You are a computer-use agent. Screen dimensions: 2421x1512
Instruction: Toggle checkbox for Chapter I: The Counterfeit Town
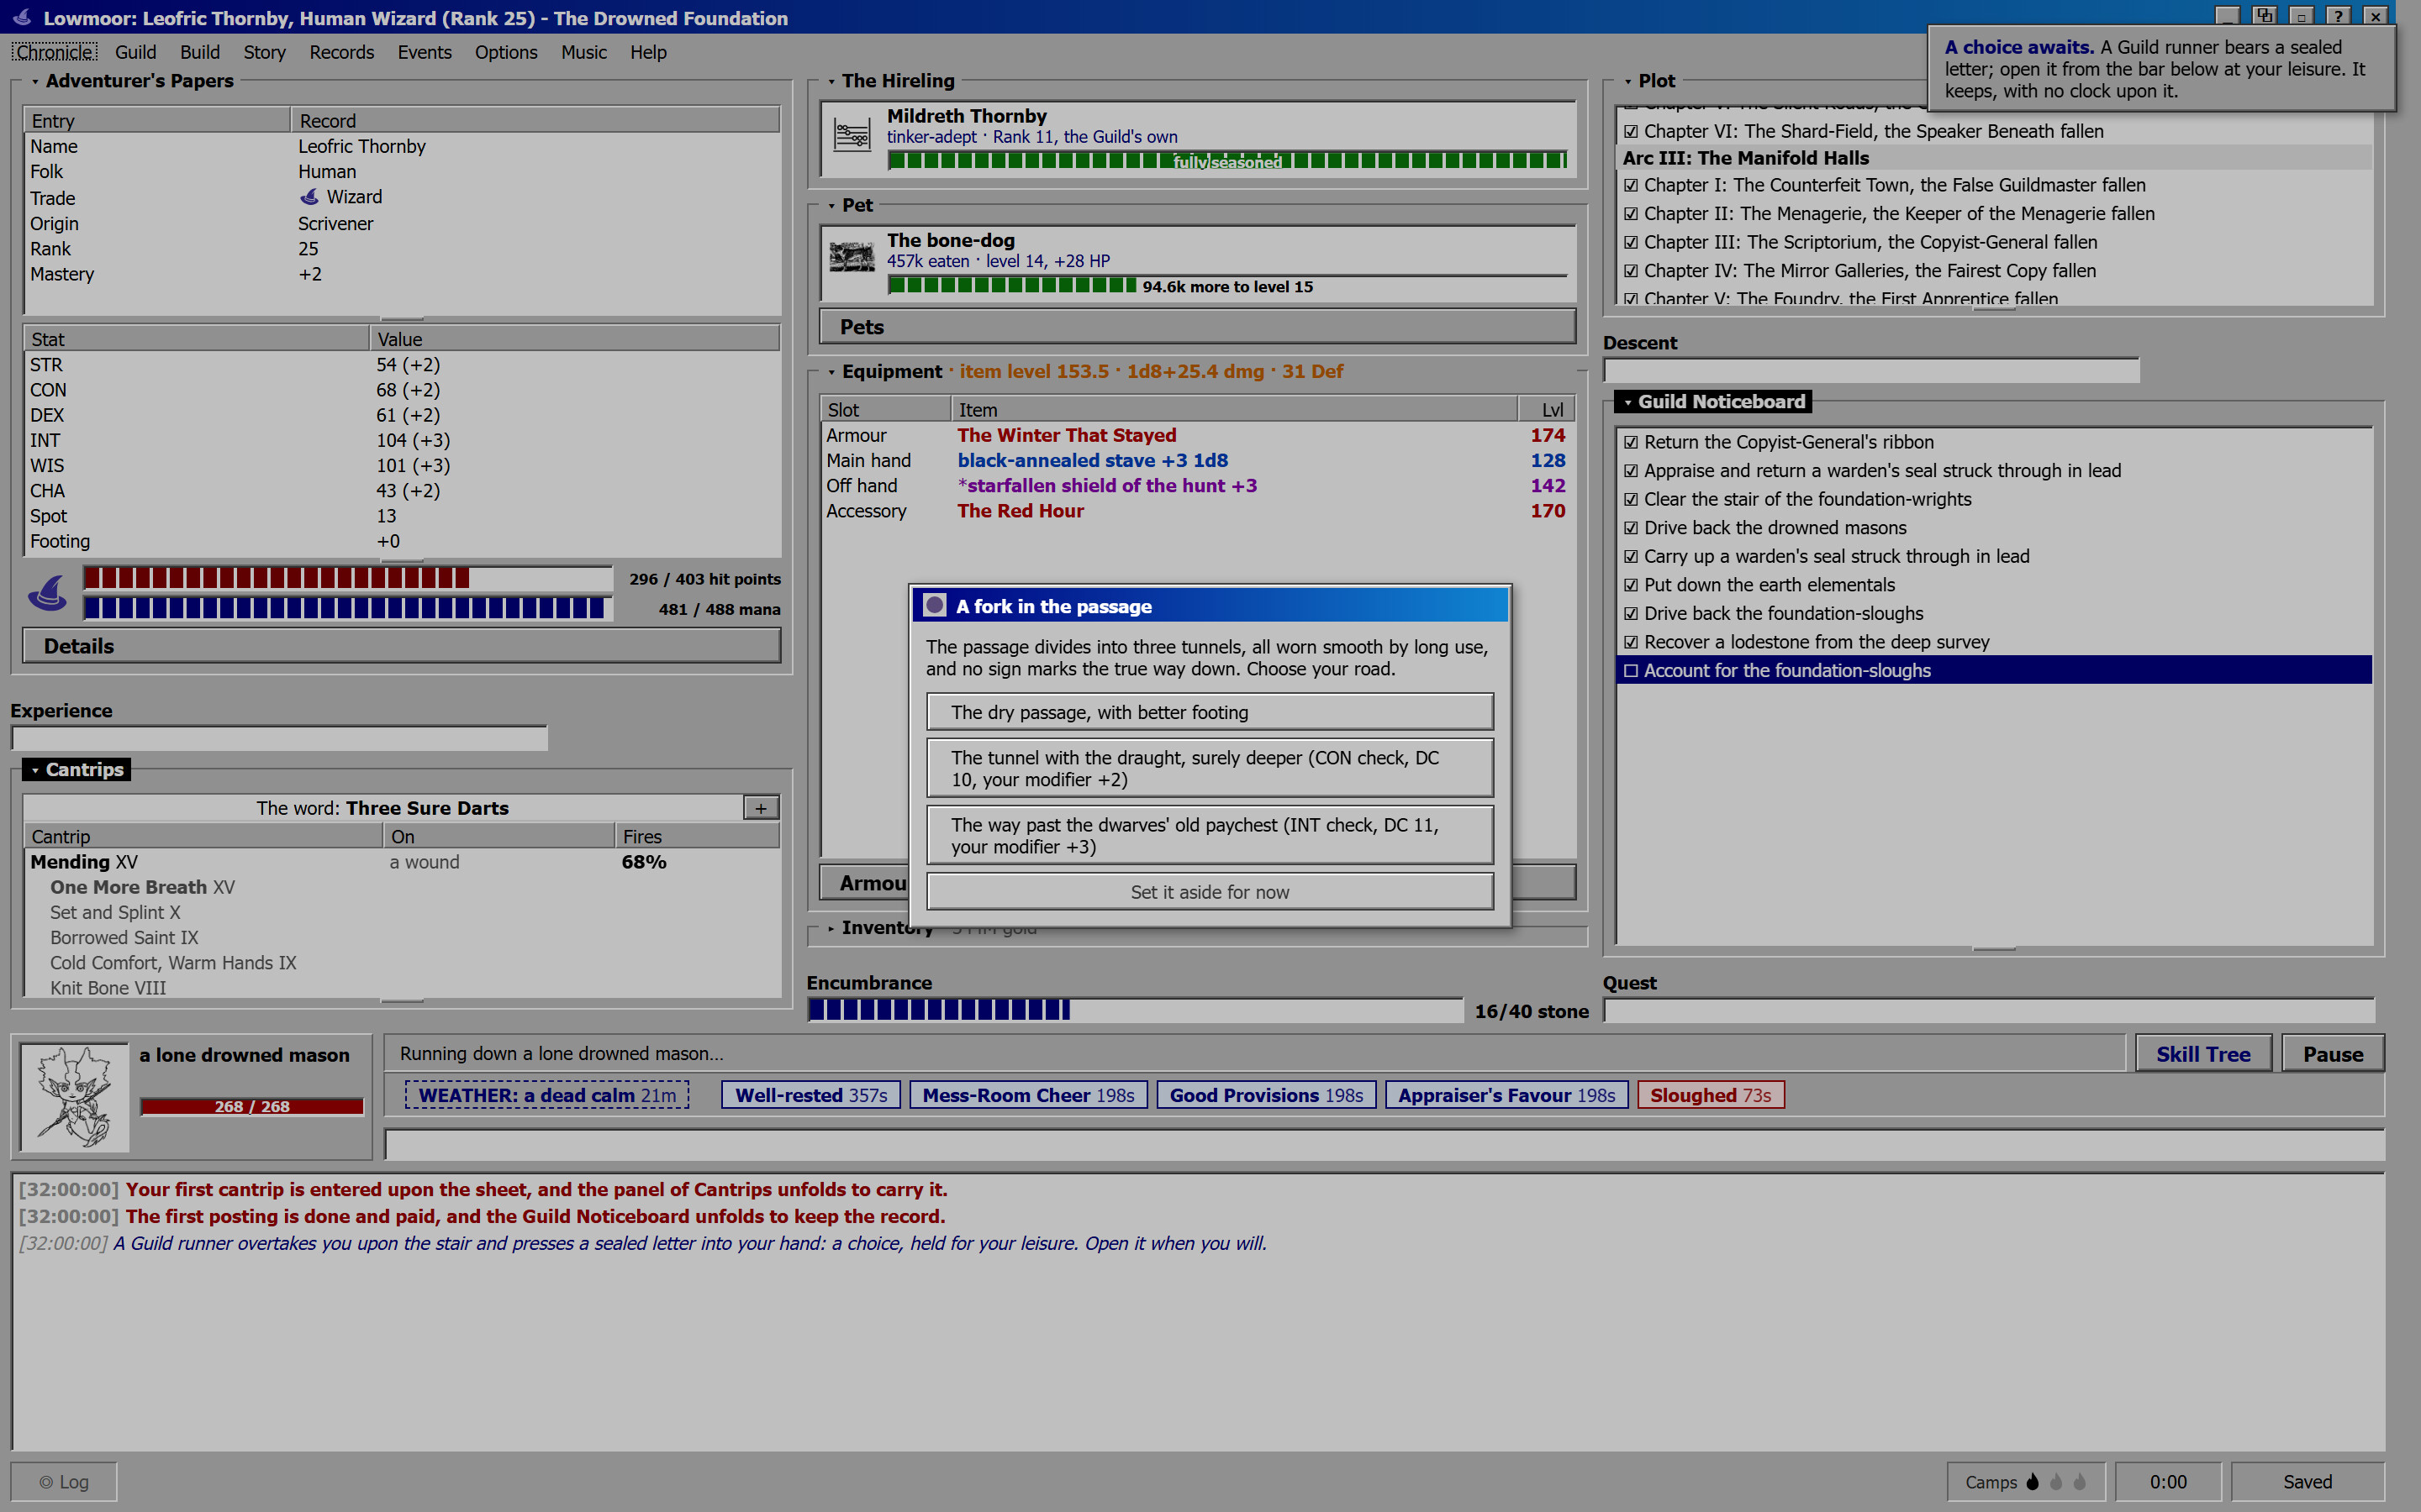point(1631,185)
